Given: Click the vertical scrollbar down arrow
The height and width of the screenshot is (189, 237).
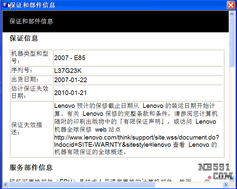Looking at the screenshot, I should pyautogui.click(x=232, y=178).
